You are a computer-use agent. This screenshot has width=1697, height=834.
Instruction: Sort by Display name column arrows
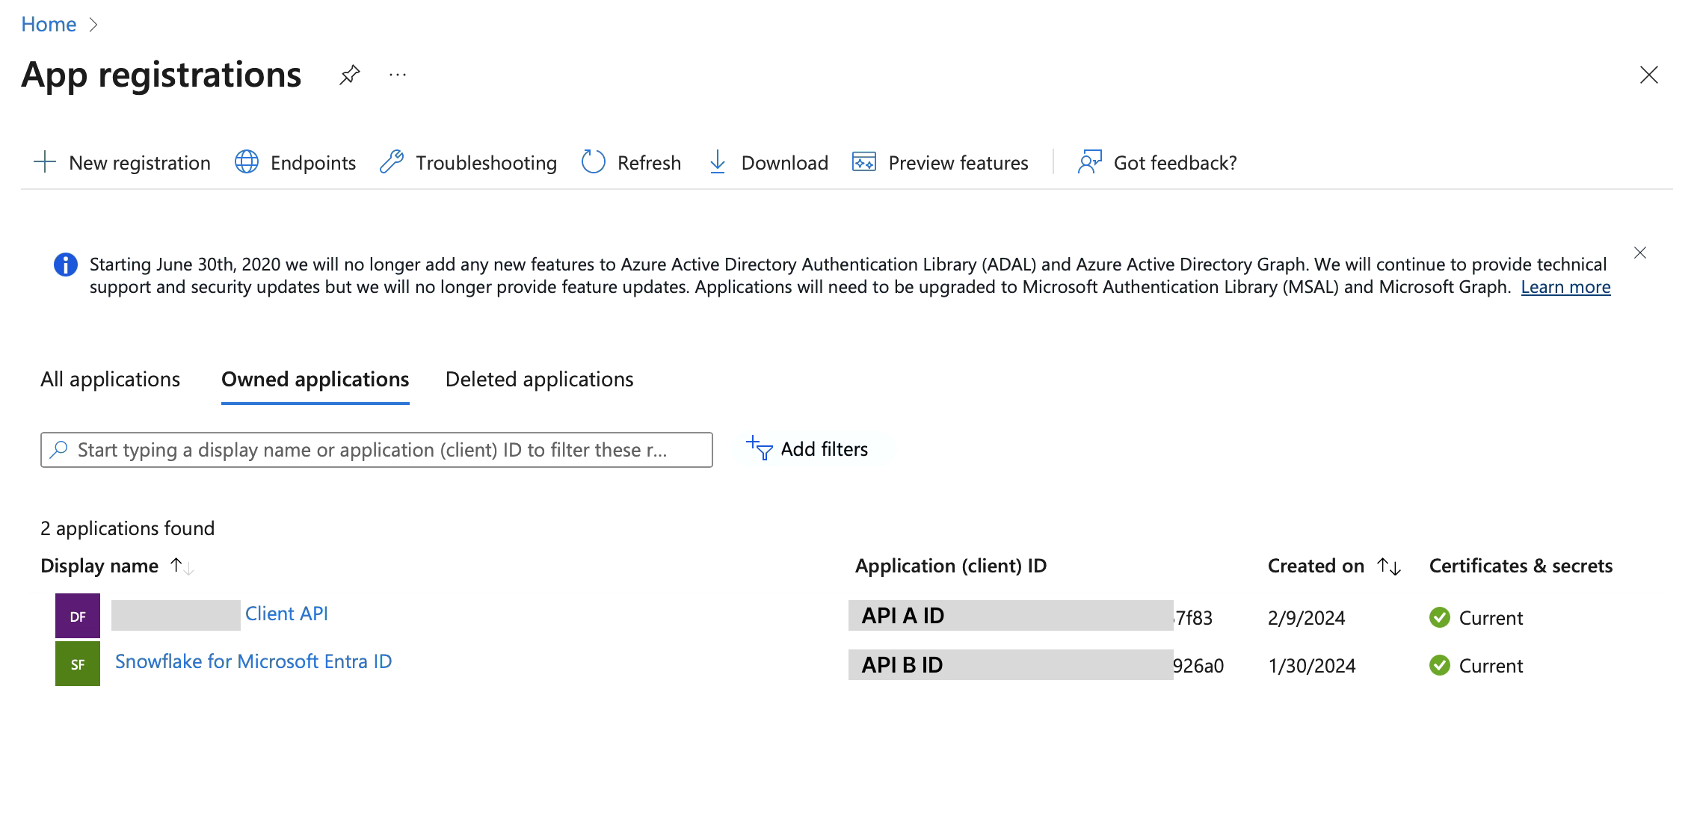(182, 566)
